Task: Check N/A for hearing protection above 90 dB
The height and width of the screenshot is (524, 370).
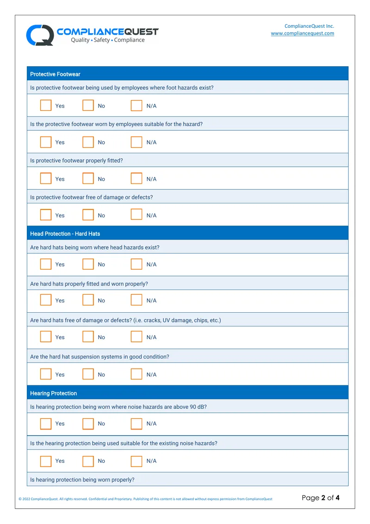Action: point(136,424)
